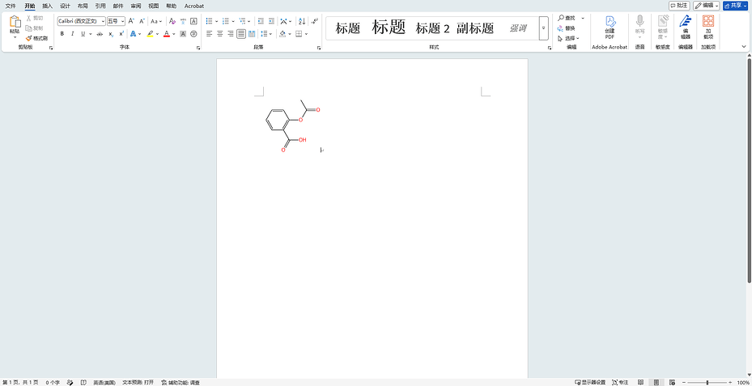
Task: Click the 100% zoom level
Action: pyautogui.click(x=743, y=382)
